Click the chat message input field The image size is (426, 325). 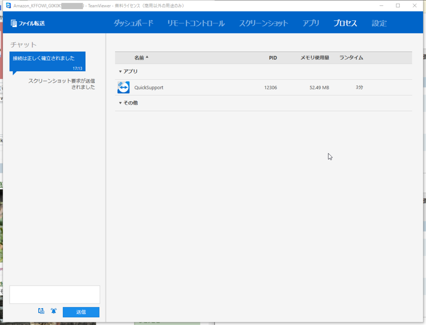55,295
